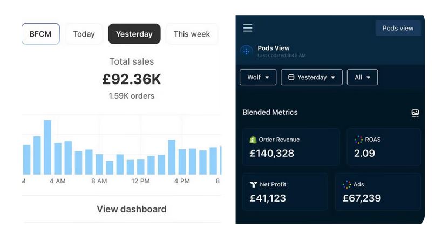Click the Net Profit icon
The image size is (435, 236).
254,184
